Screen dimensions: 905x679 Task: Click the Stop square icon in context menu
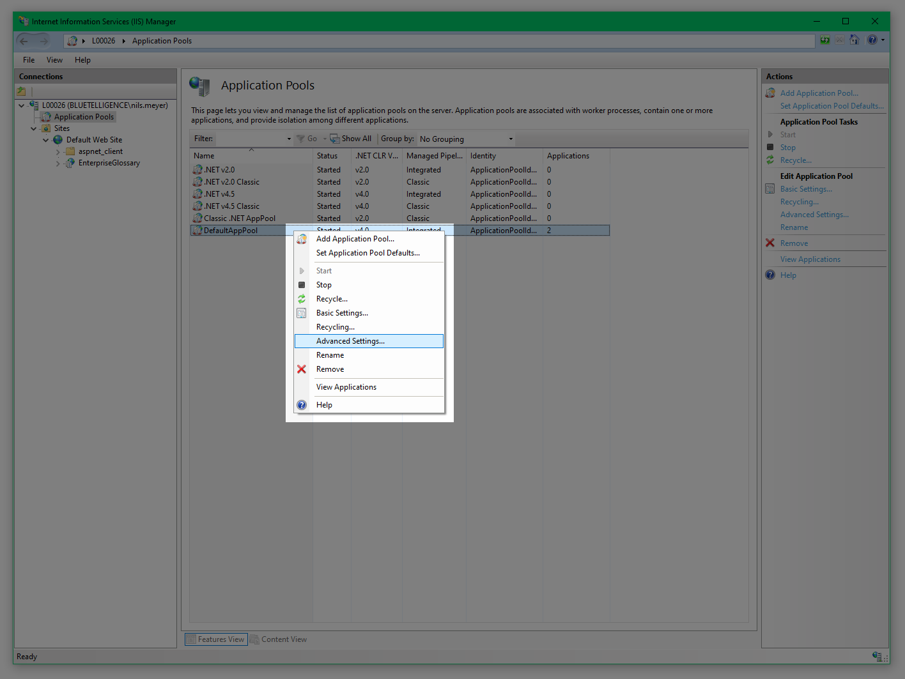pyautogui.click(x=302, y=285)
